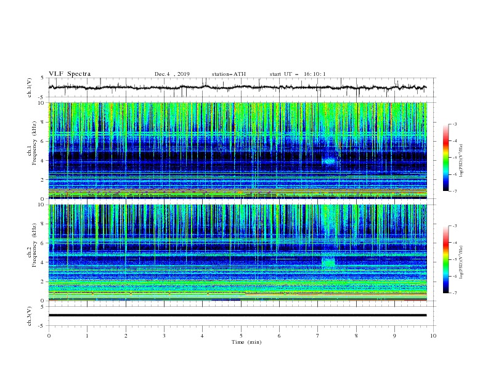Screen dimensions: 488x377
Task: Click the time axis tick label "0"
Action: [49, 336]
